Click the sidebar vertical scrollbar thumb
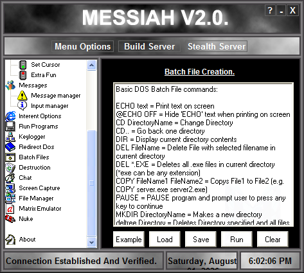 pyautogui.click(x=92, y=183)
